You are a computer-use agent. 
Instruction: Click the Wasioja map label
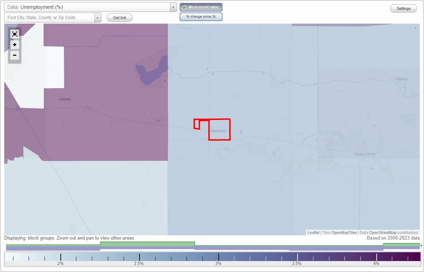click(402, 79)
